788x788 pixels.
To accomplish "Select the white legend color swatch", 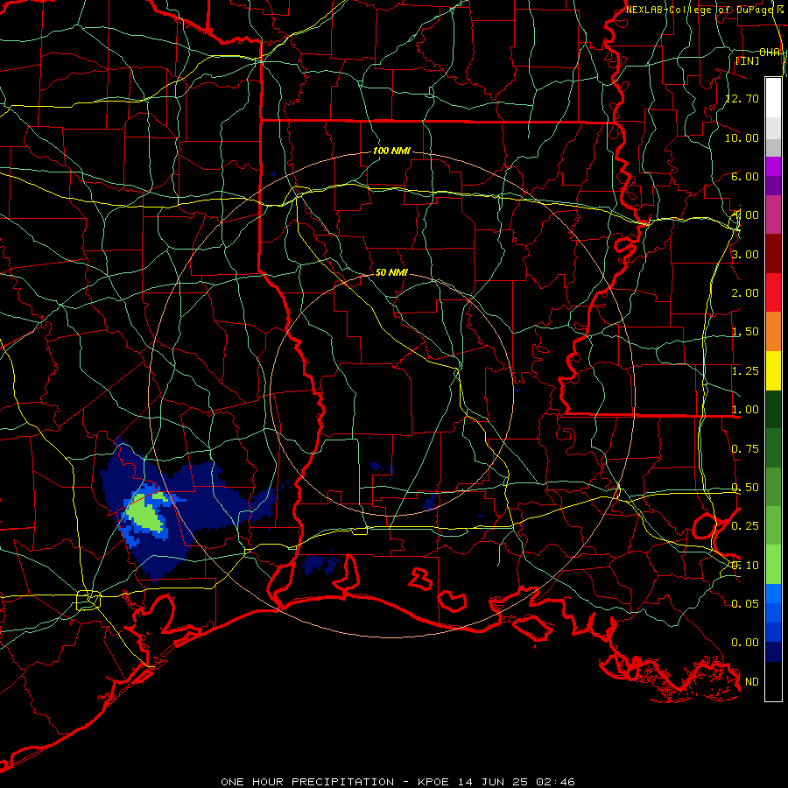I will point(773,98).
